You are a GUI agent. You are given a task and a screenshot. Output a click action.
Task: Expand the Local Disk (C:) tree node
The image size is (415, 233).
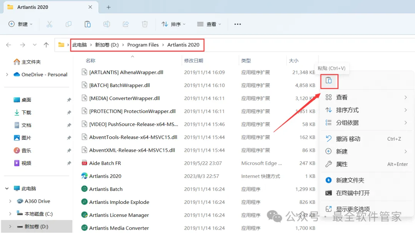(x=10, y=214)
